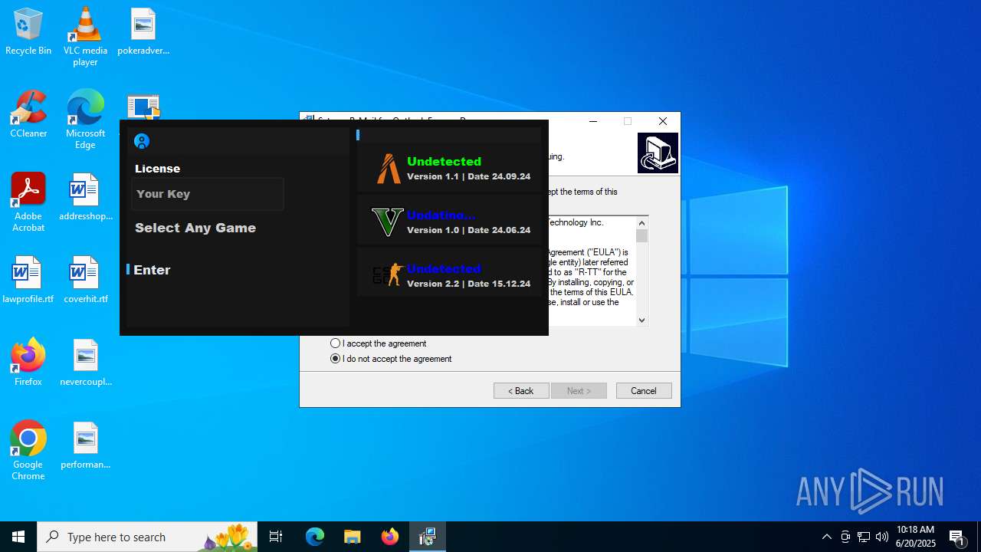Open the pokeradver image file
Screen dimensions: 981x552
pyautogui.click(x=143, y=32)
